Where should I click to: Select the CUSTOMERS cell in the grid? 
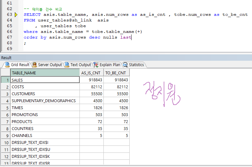click(45, 94)
